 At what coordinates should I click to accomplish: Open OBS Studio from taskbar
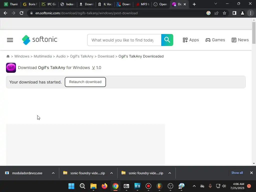170,186
